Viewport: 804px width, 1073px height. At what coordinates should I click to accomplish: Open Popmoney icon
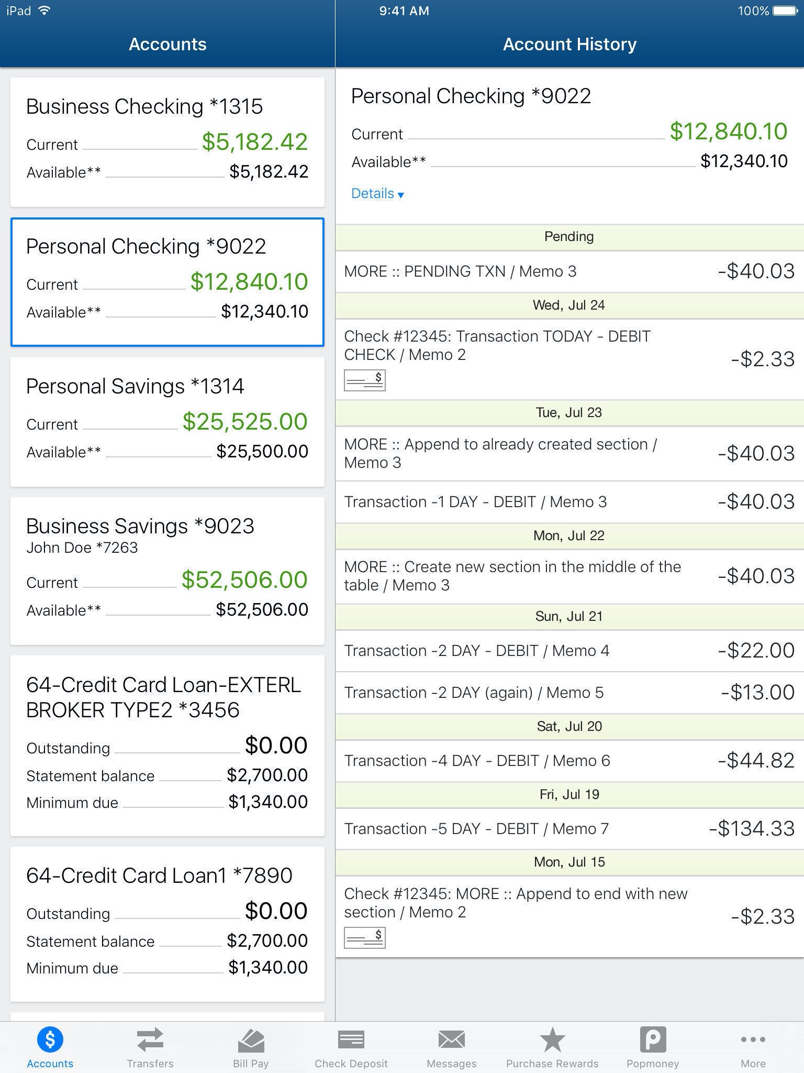click(653, 1041)
